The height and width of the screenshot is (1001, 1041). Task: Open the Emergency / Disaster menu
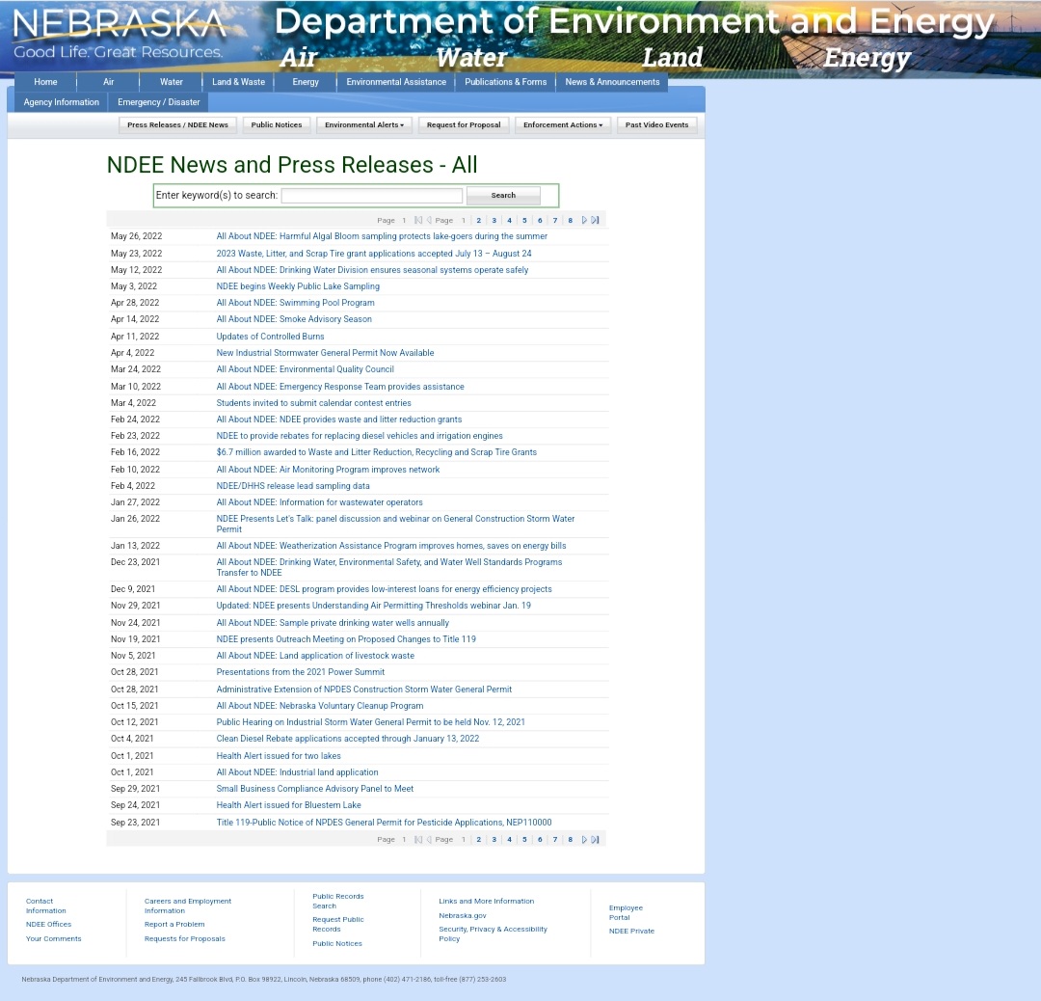(159, 102)
